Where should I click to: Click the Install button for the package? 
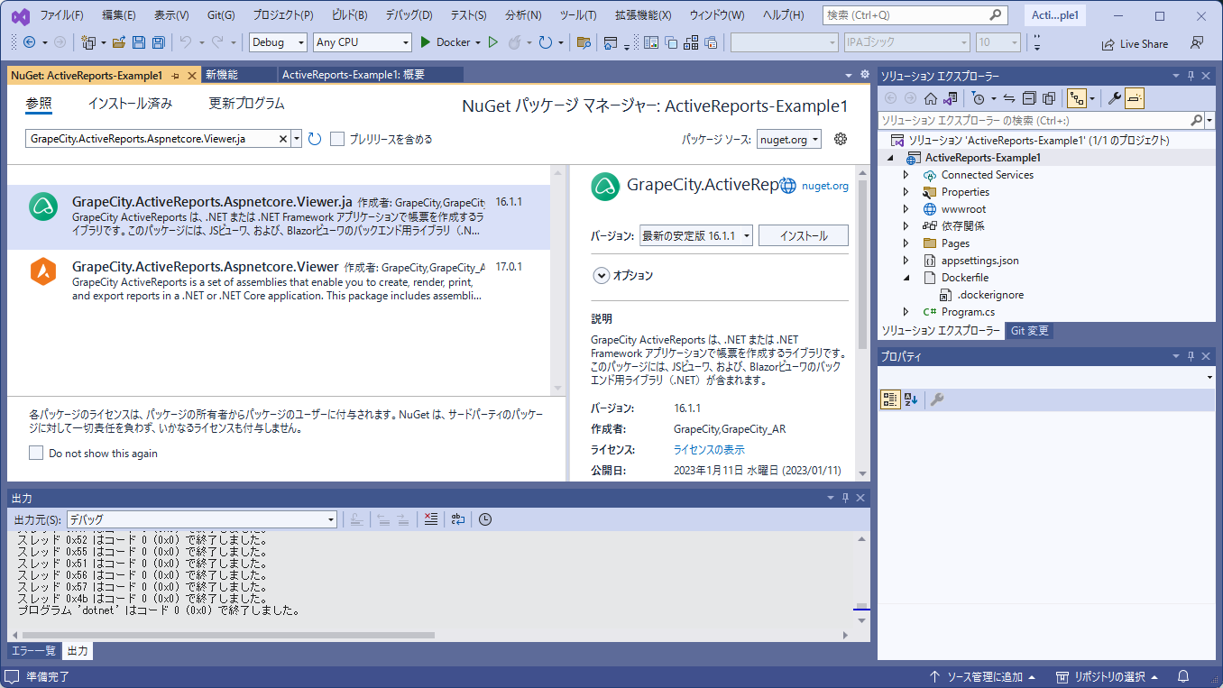[804, 235]
